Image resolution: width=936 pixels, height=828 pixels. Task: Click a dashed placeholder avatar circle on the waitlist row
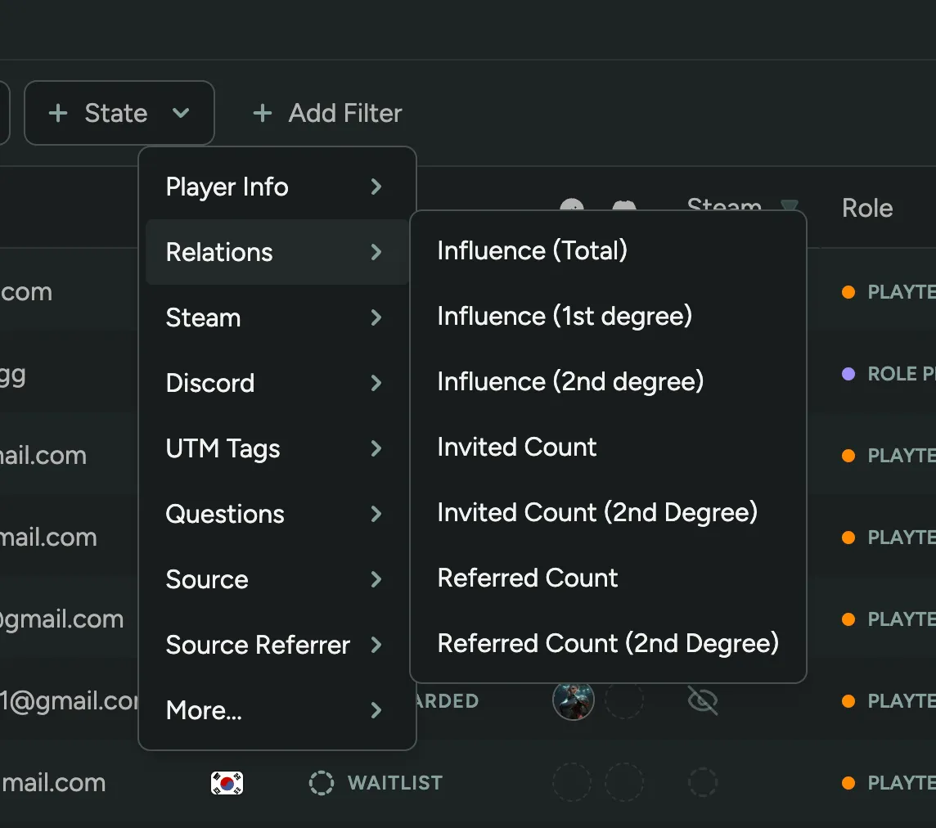click(572, 782)
